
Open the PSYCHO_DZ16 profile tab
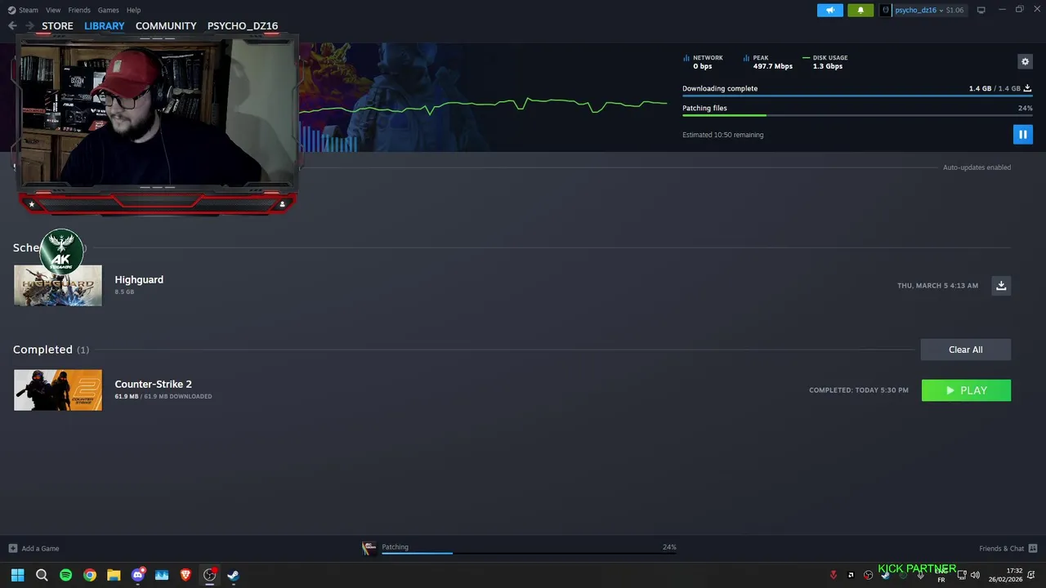(x=243, y=25)
